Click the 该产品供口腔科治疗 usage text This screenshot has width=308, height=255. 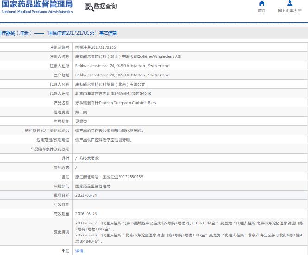[103, 140]
